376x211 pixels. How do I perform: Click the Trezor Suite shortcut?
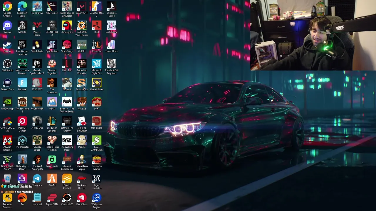(x=52, y=160)
